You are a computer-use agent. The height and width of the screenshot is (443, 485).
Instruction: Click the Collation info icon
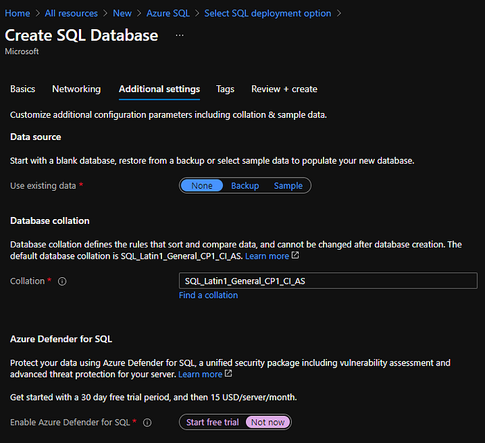point(62,281)
